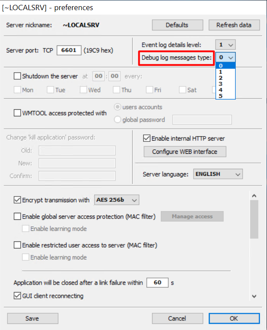Uncheck Enable internal HTTP server
This screenshot has width=267, height=330.
tap(147, 138)
